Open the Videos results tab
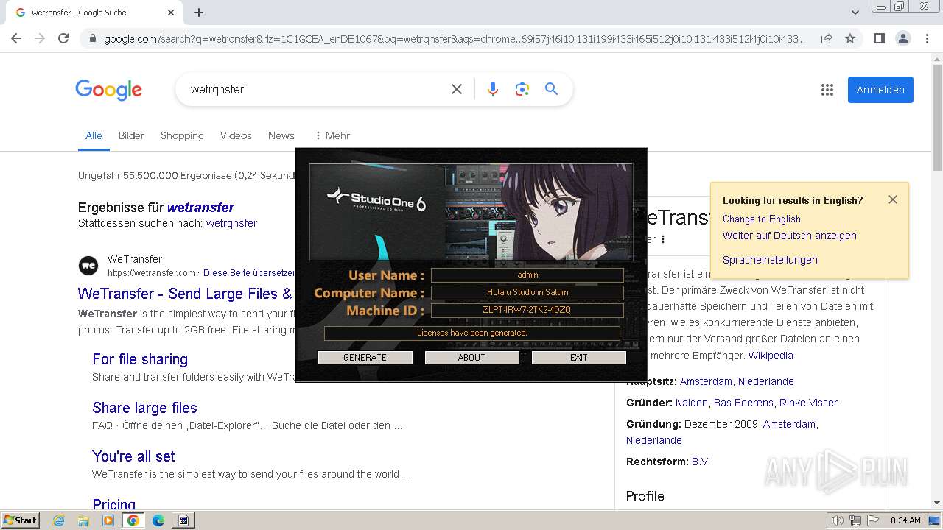Viewport: 943px width, 530px height. pyautogui.click(x=236, y=135)
